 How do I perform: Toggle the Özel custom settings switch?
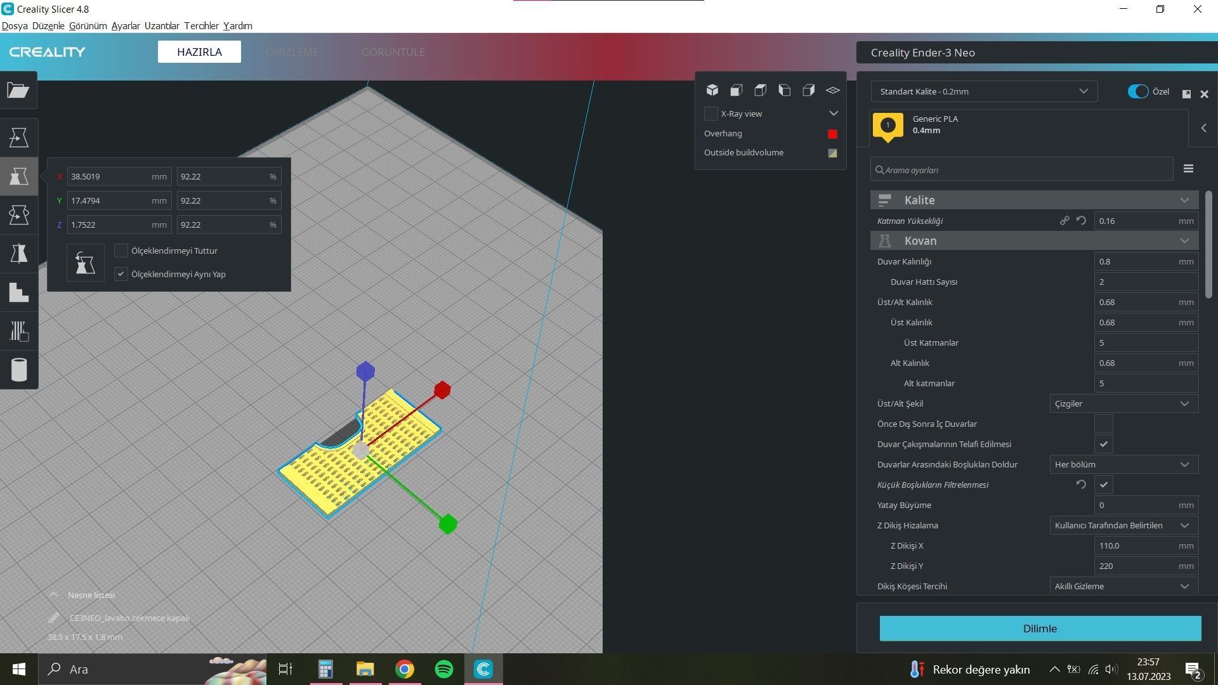(x=1137, y=91)
